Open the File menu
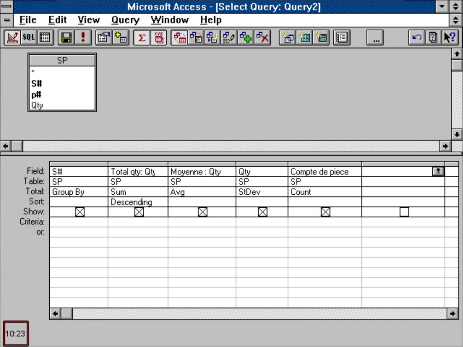 point(28,20)
